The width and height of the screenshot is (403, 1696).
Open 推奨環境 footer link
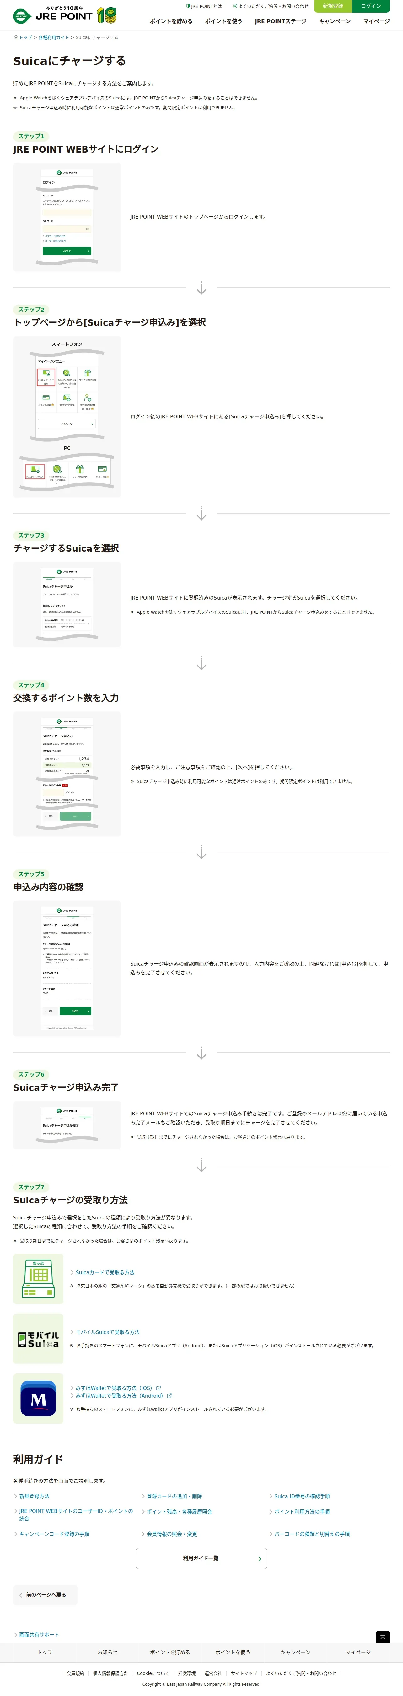click(x=187, y=1673)
